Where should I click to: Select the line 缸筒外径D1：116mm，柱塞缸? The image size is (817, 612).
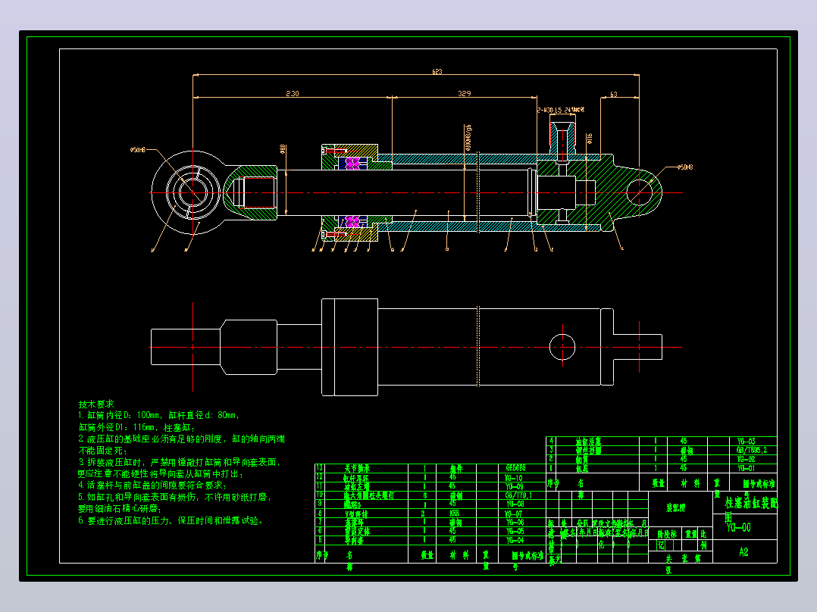pyautogui.click(x=136, y=427)
